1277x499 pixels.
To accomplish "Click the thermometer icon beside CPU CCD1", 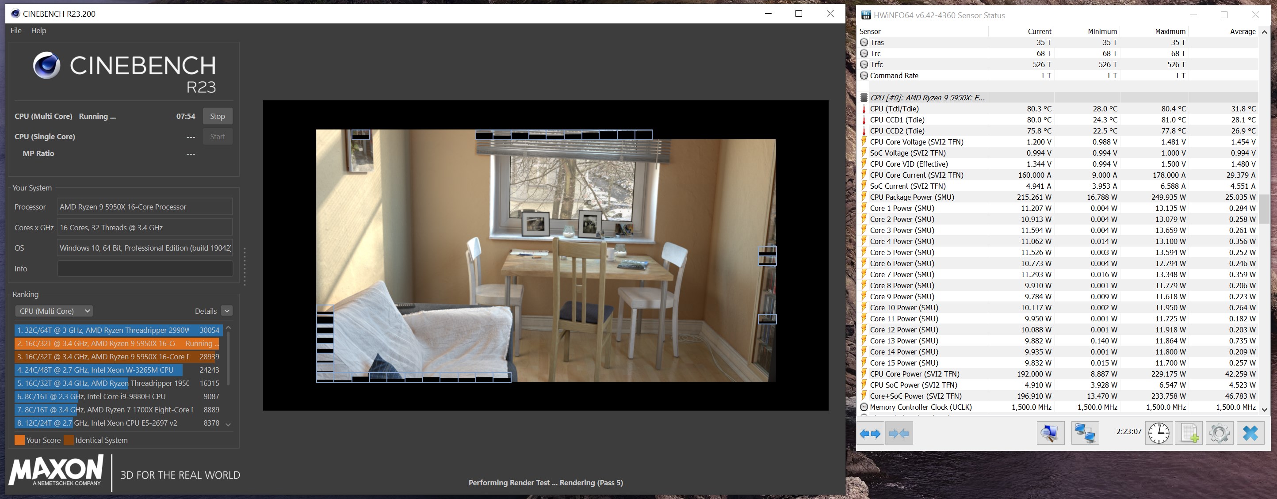I will pos(864,120).
